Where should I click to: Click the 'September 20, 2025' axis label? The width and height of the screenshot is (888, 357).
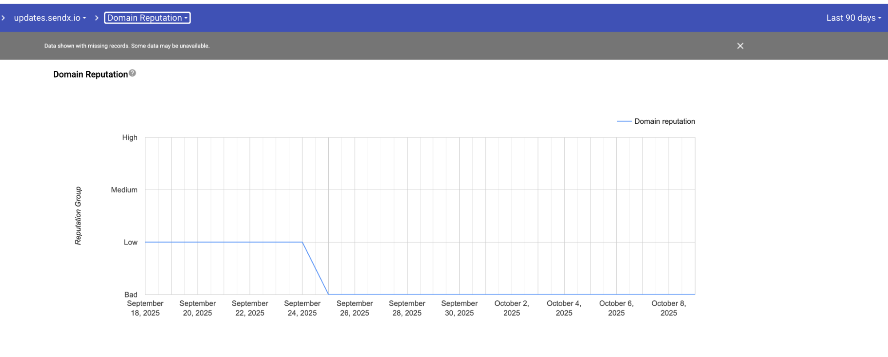tap(198, 308)
